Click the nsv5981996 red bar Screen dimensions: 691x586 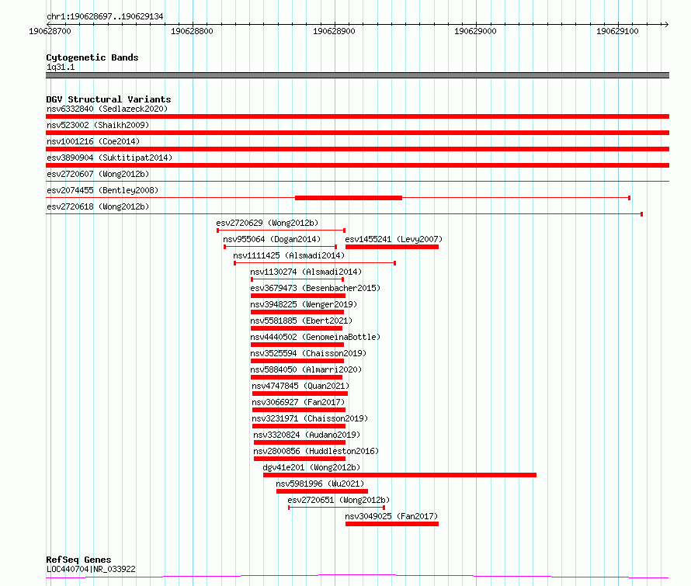pos(322,491)
